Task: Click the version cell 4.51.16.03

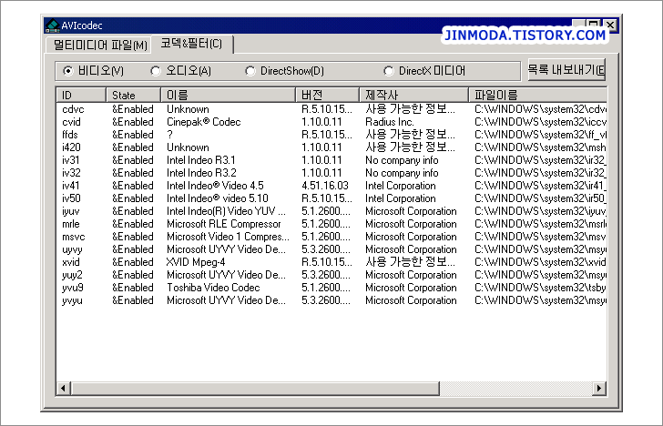Action: click(325, 186)
